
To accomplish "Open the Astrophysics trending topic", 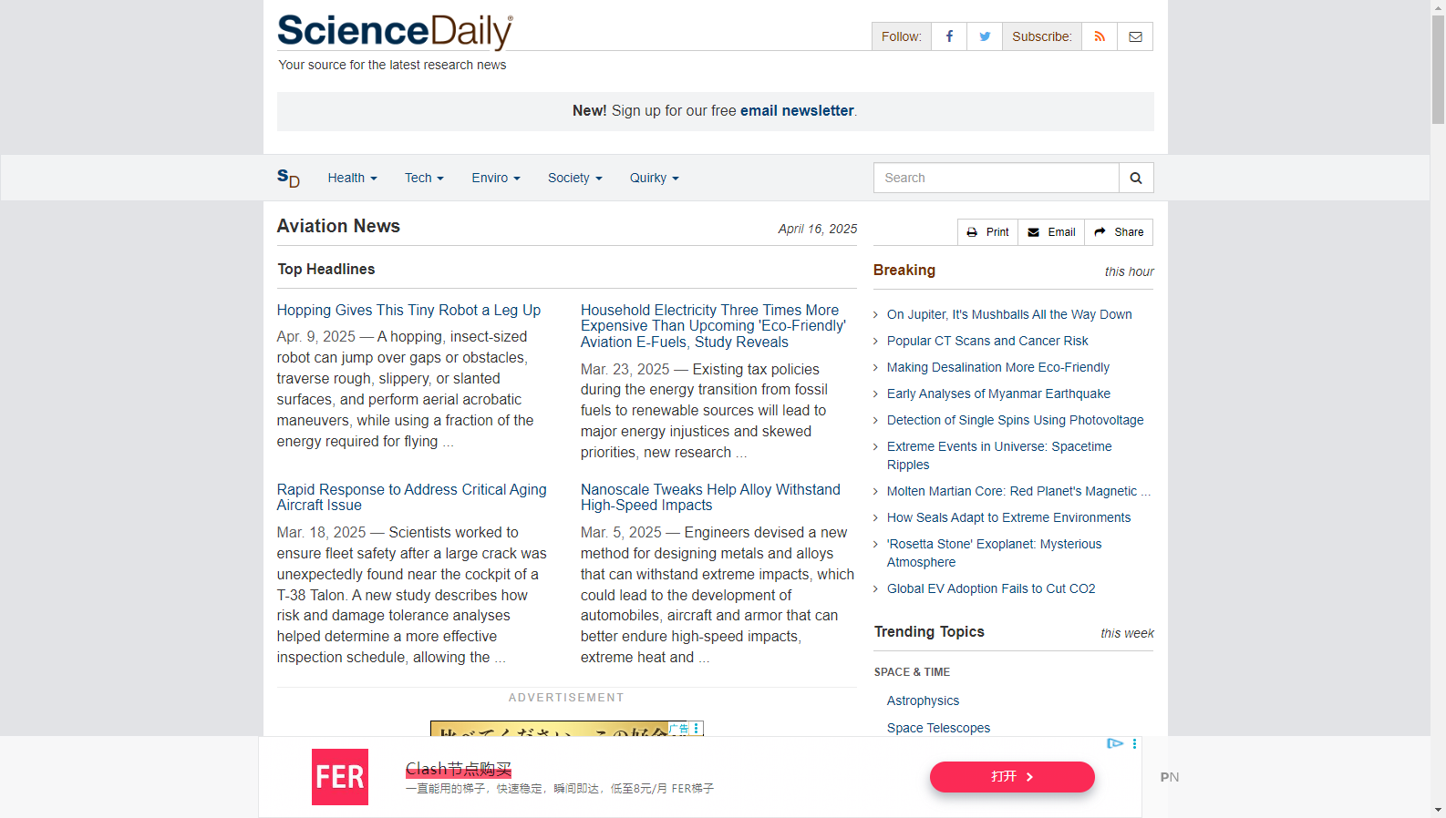I will (923, 700).
